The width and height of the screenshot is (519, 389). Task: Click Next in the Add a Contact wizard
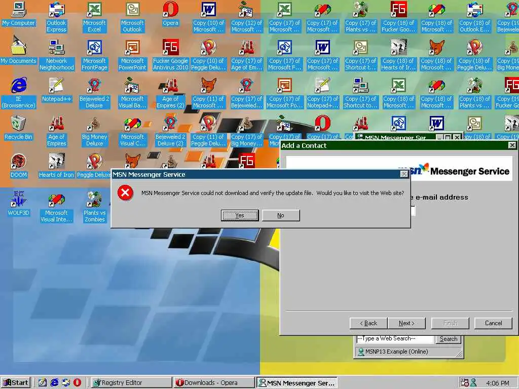(406, 323)
